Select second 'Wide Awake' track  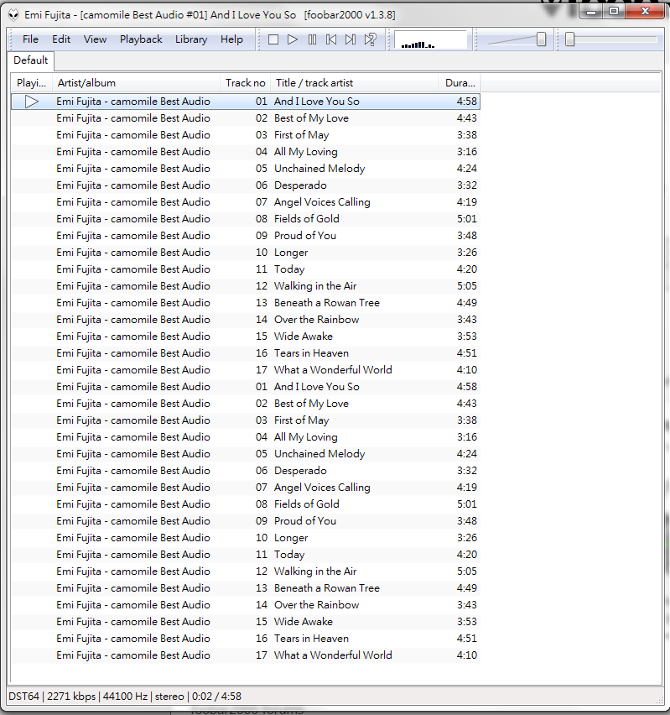coord(246,622)
